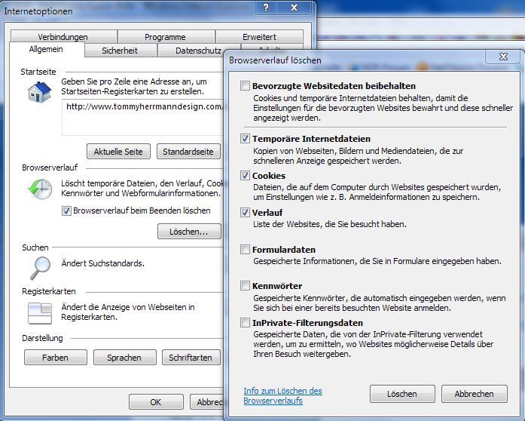Check the Kennwörter option
Image resolution: width=525 pixels, height=421 pixels.
(x=245, y=286)
